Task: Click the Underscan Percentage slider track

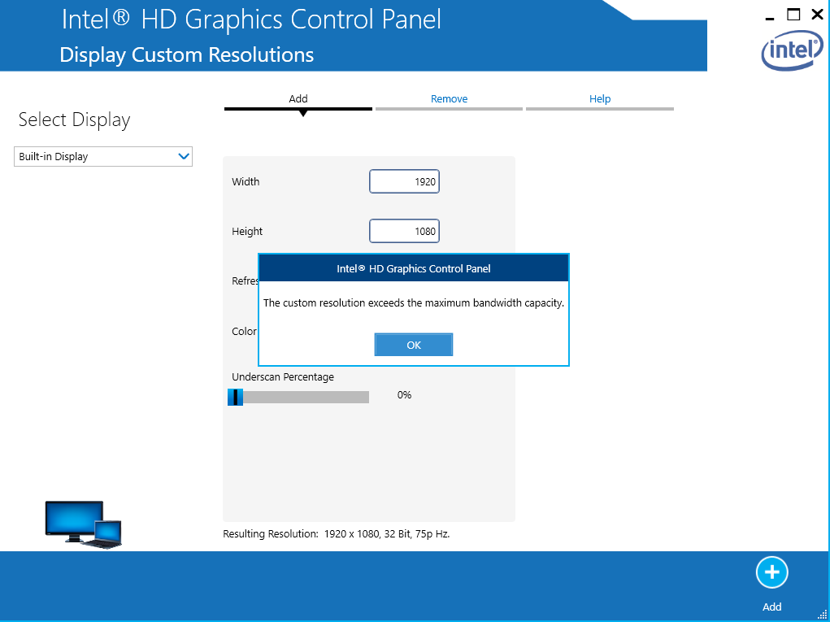Action: click(298, 397)
